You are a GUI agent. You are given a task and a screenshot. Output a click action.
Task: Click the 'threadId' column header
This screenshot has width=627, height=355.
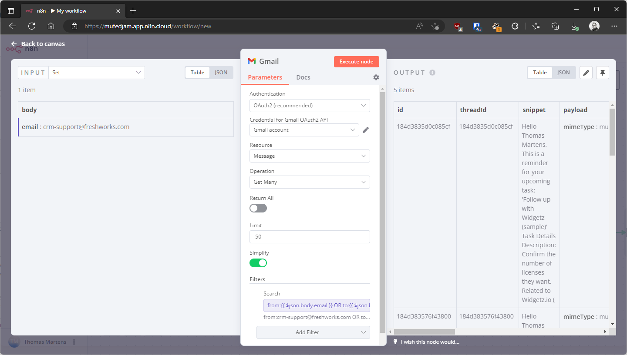488,110
